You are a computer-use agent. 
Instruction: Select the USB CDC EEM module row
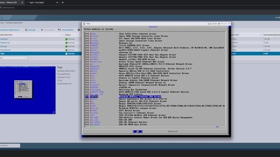[155, 120]
